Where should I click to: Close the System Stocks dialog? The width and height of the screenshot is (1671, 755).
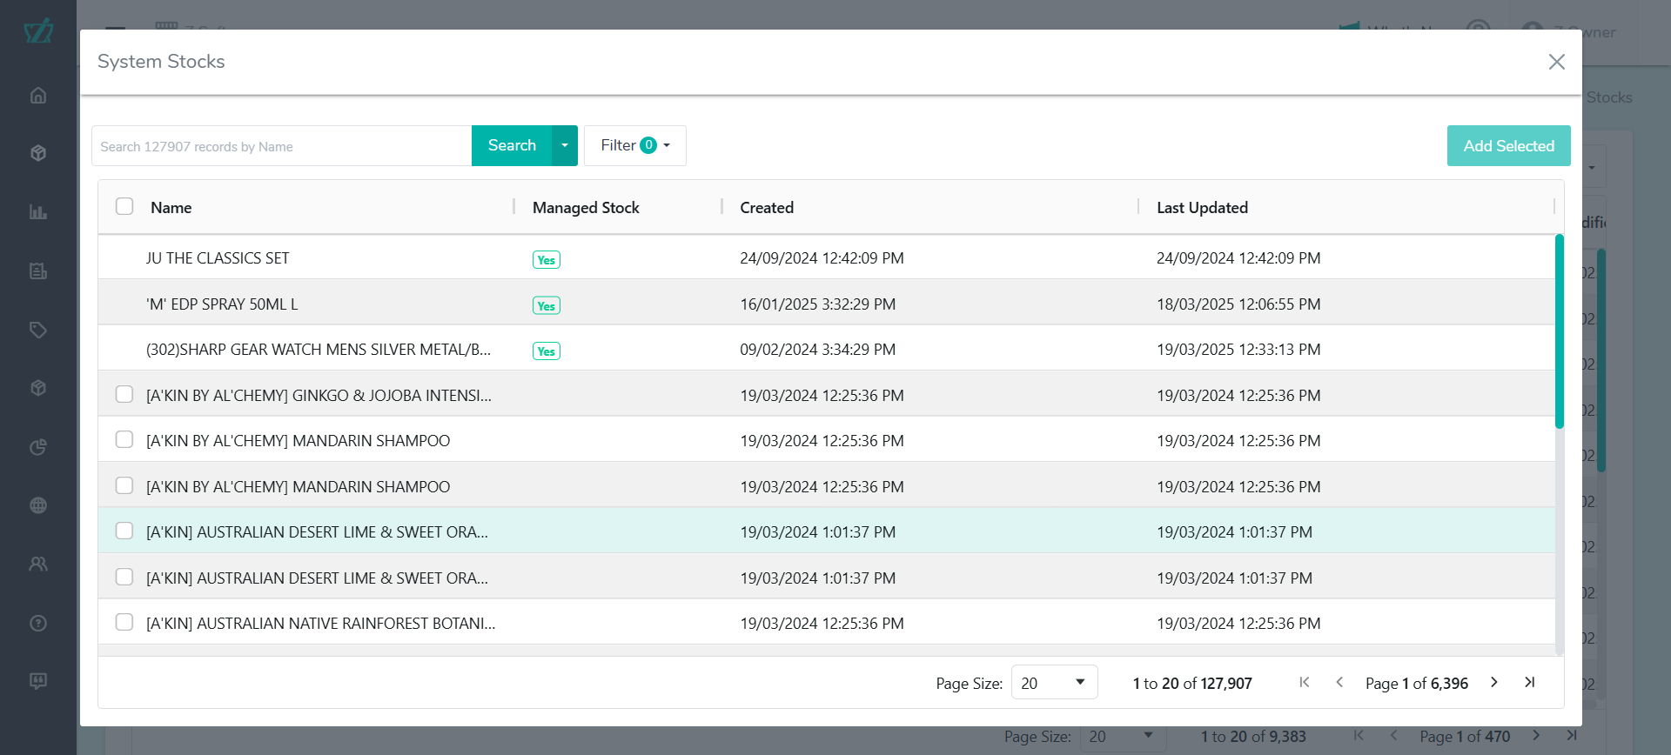click(x=1556, y=62)
